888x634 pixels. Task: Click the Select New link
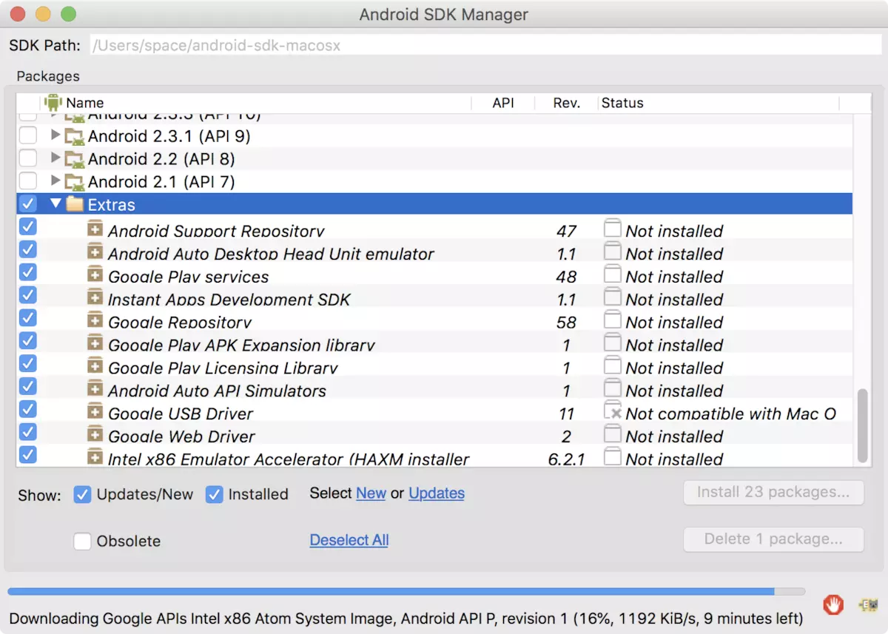coord(371,493)
